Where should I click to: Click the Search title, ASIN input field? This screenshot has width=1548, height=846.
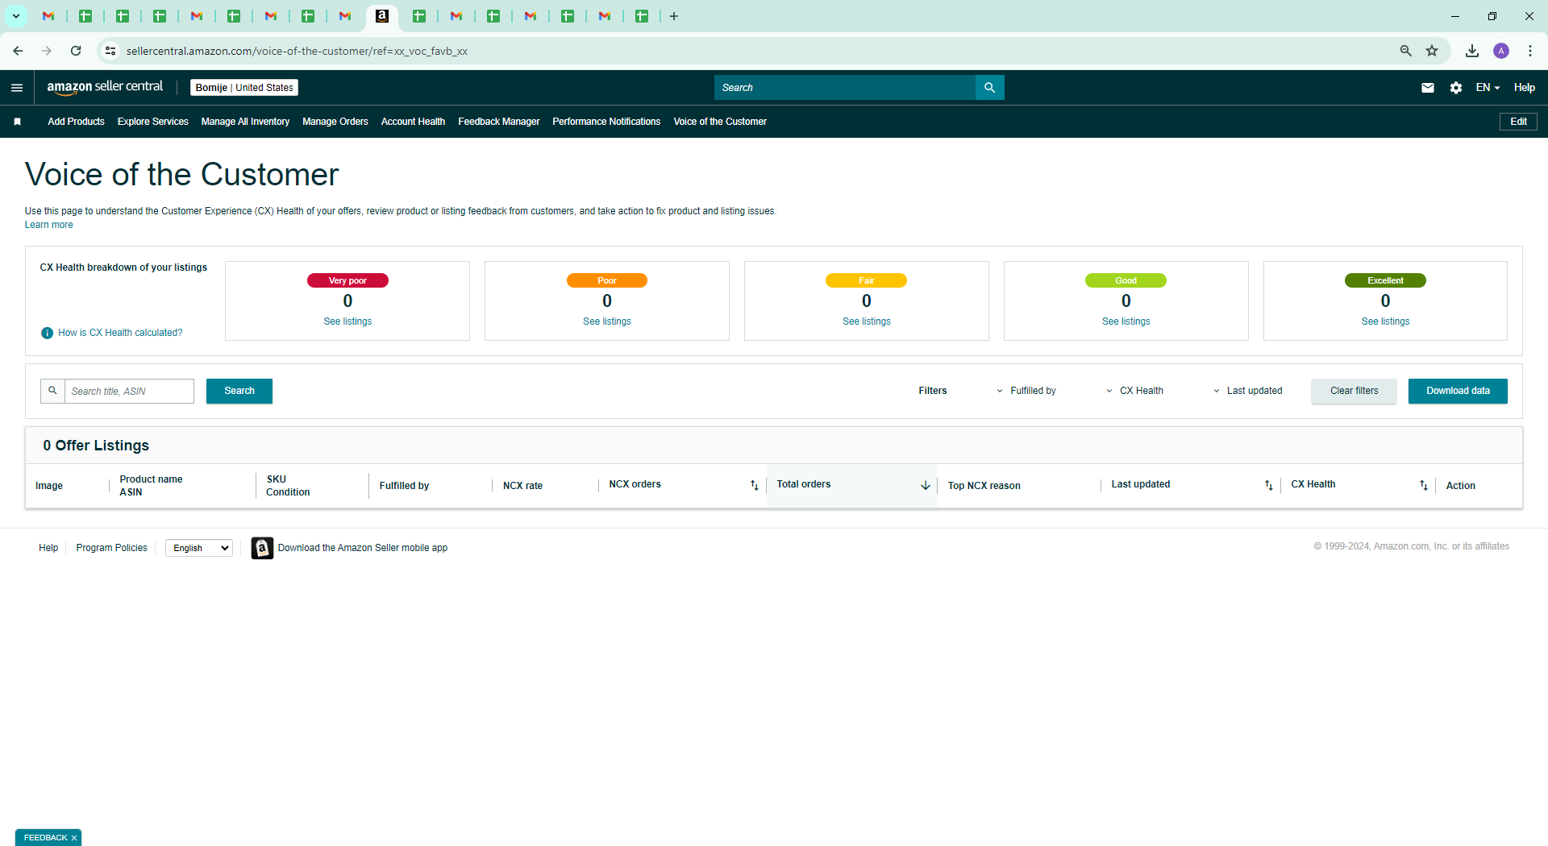[x=129, y=391]
